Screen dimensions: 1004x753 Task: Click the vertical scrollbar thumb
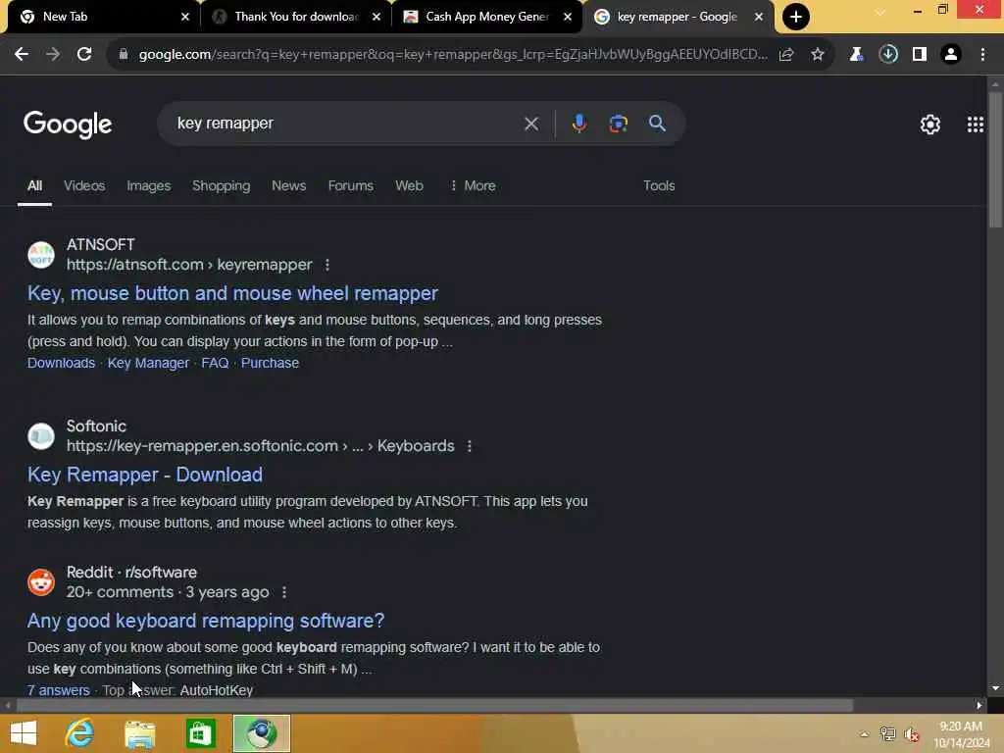(x=995, y=159)
